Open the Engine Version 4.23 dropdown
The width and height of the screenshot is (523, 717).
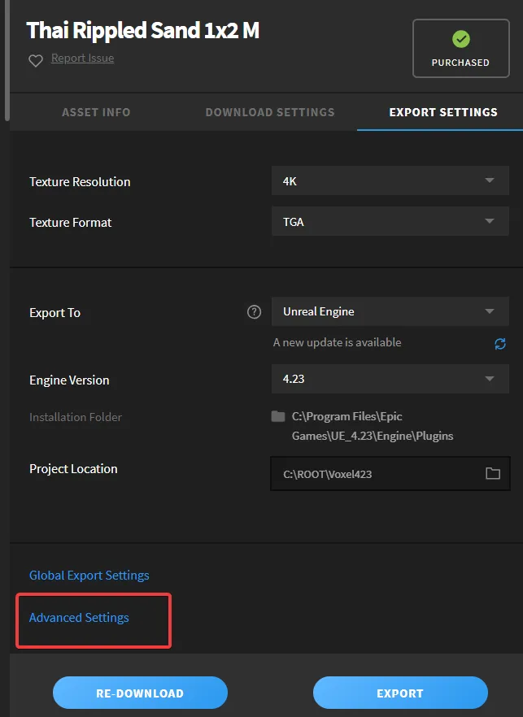(x=390, y=379)
